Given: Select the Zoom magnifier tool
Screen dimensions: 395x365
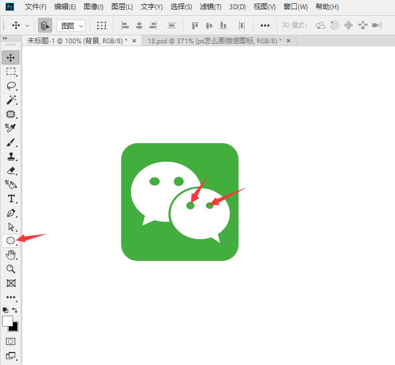Looking at the screenshot, I should 11,269.
